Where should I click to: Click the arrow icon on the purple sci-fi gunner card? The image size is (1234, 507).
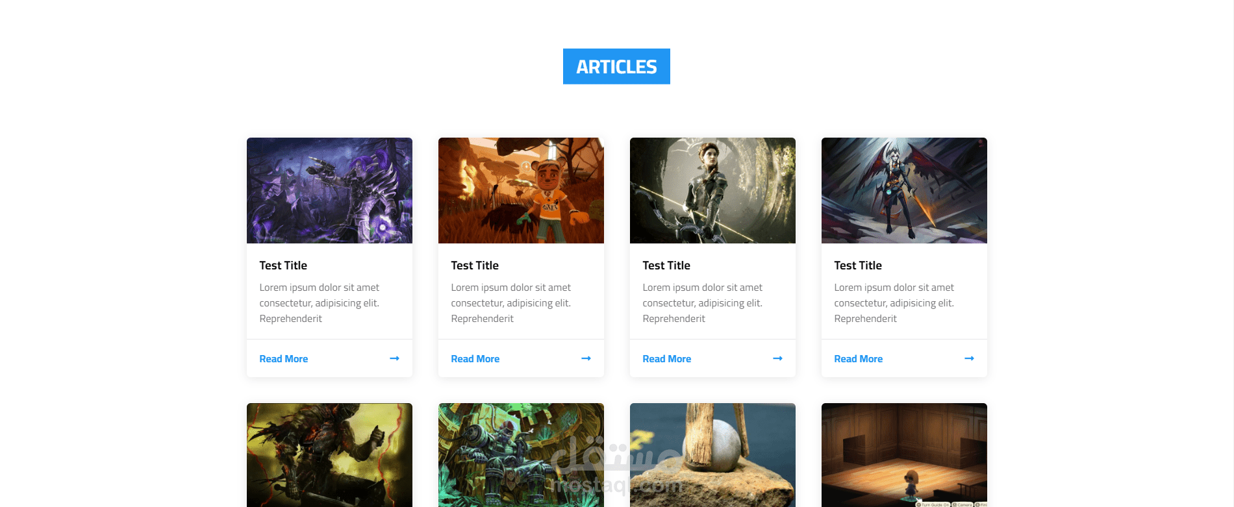394,358
